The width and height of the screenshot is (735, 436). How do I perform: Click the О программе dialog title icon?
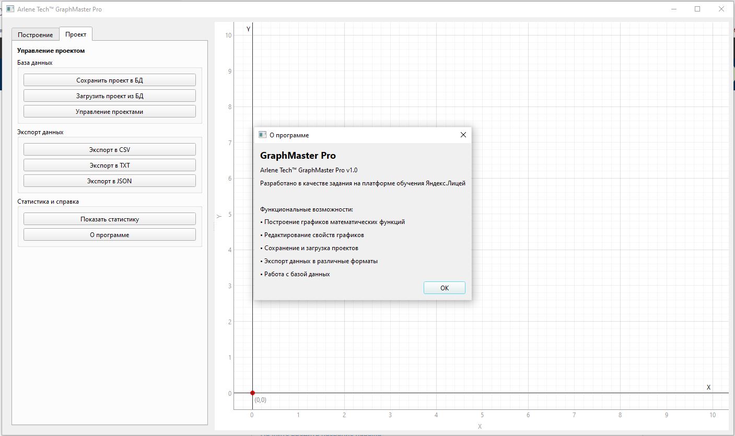(x=263, y=135)
